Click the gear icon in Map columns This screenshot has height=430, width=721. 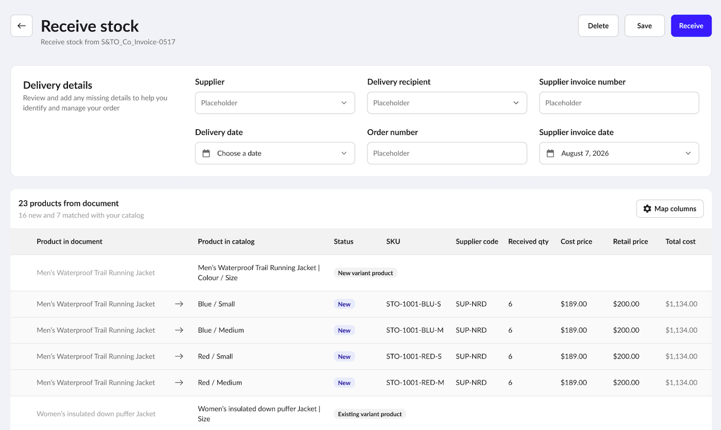pyautogui.click(x=647, y=209)
